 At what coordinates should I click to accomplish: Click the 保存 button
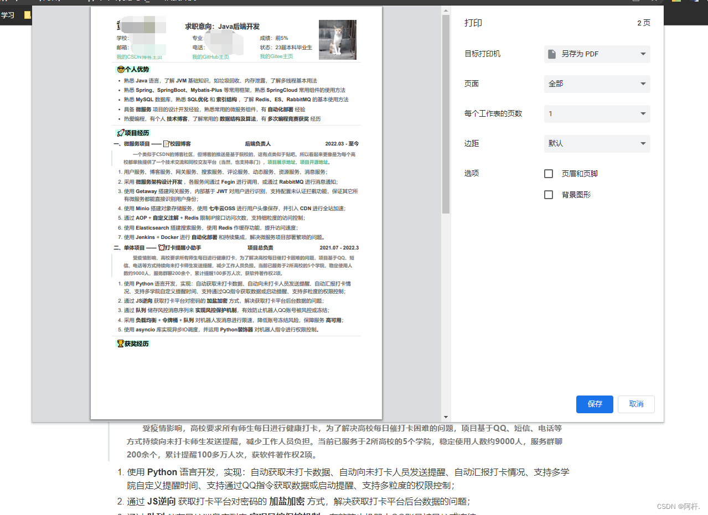pyautogui.click(x=595, y=404)
